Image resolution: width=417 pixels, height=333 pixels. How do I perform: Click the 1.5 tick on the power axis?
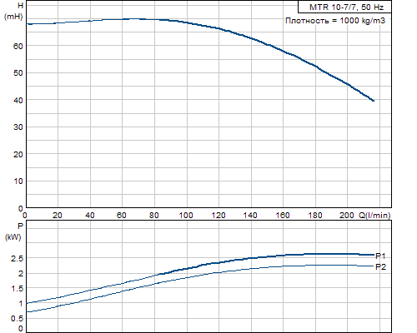[x=18, y=289]
